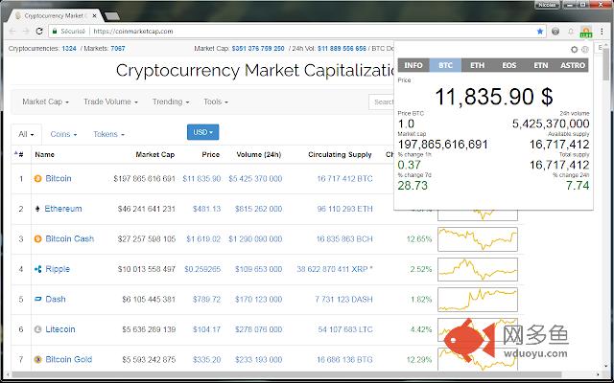Go back to the previous page
The image size is (614, 383).
point(12,32)
